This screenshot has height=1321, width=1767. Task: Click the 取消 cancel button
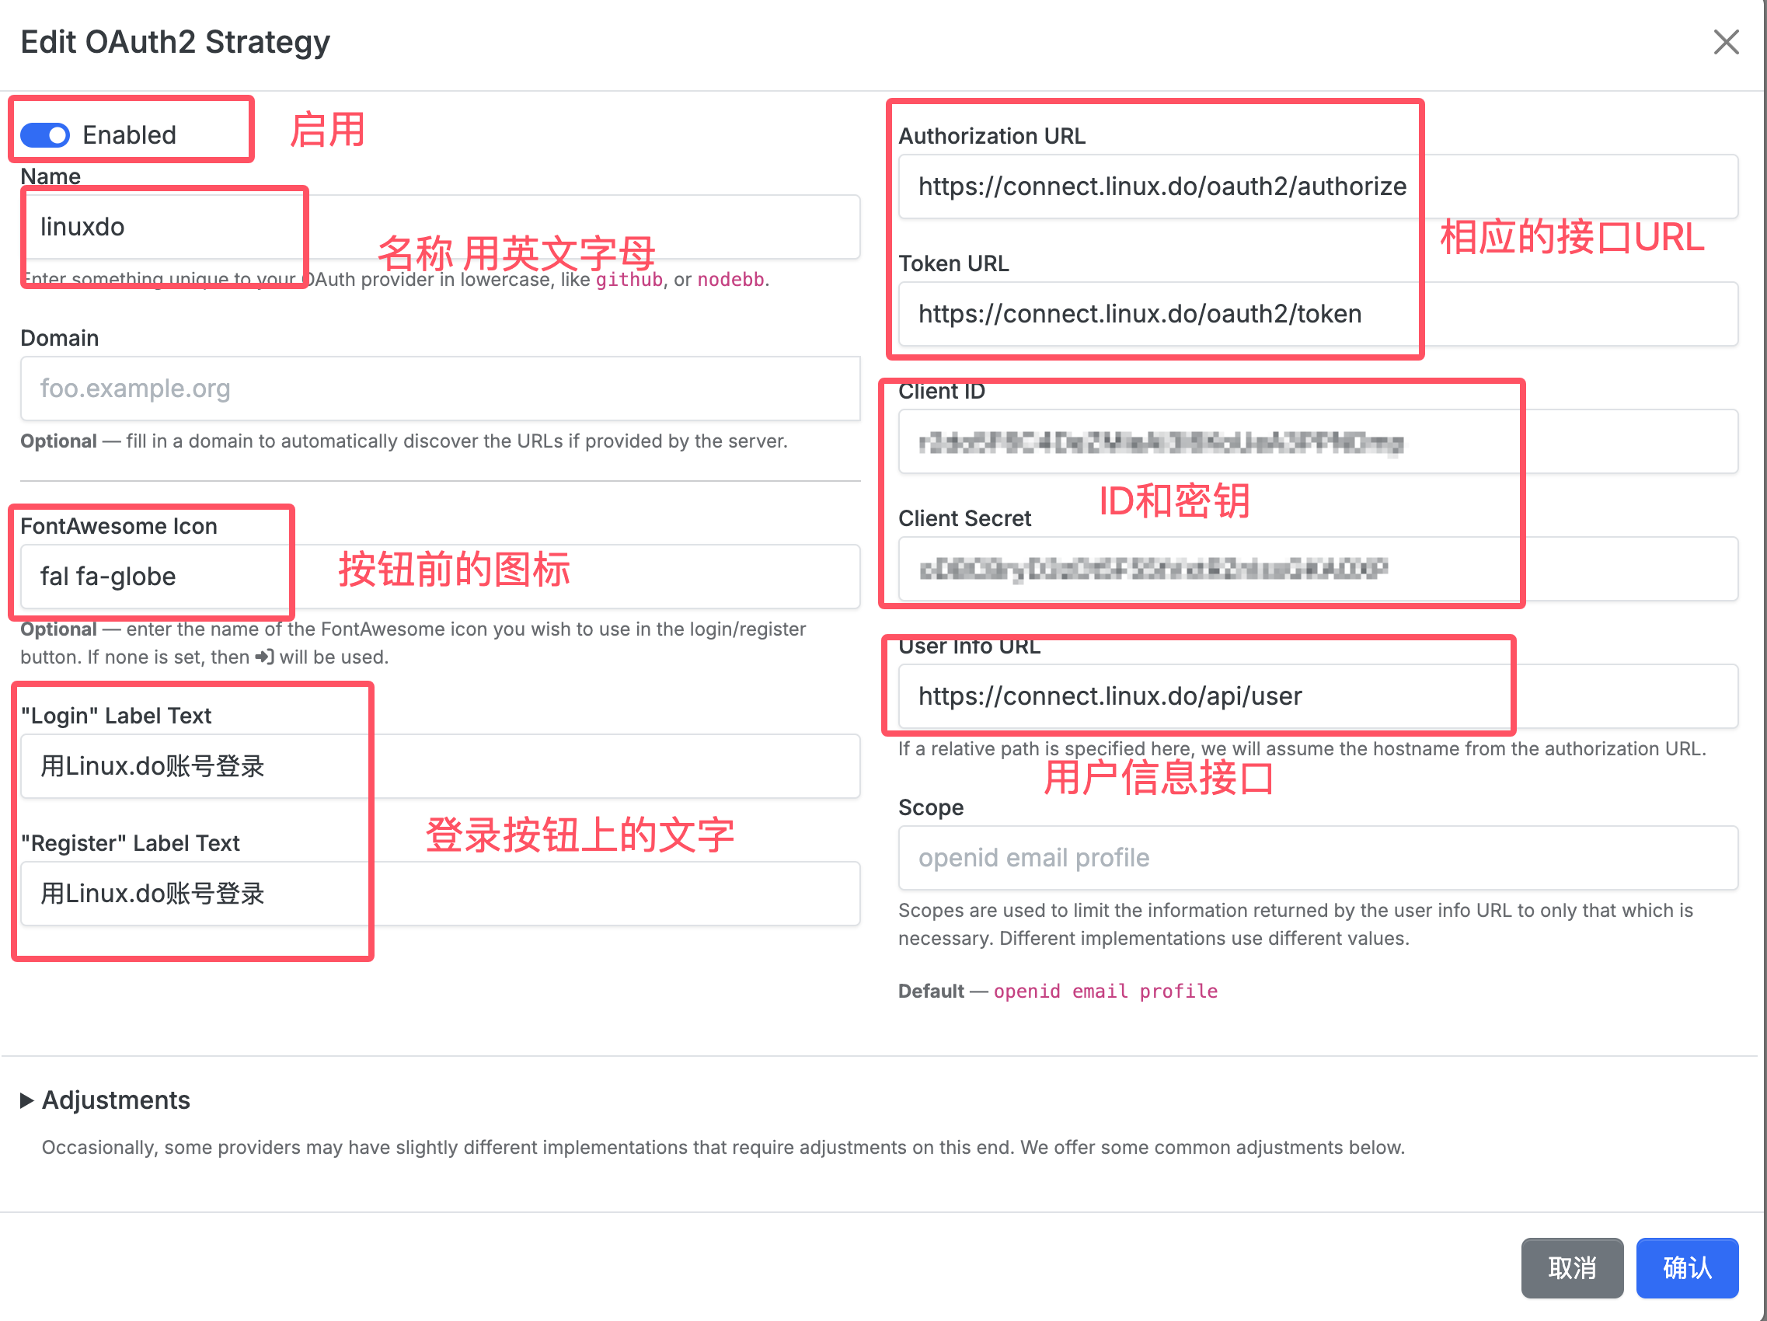(1571, 1267)
